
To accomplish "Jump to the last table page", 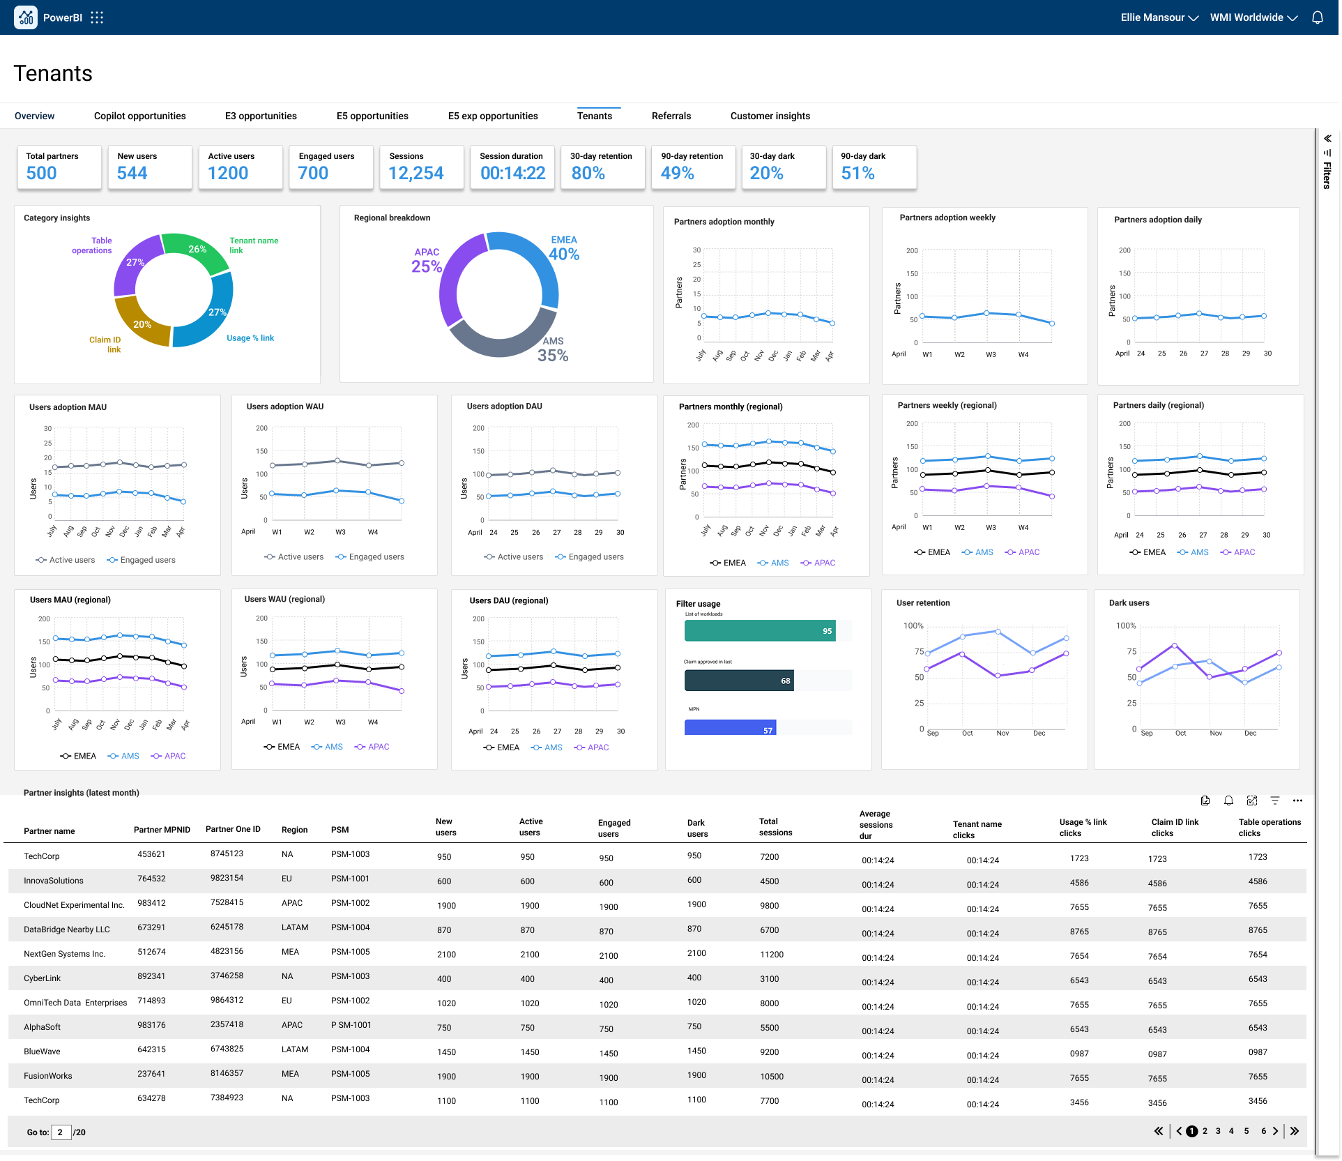I will click(x=1295, y=1131).
